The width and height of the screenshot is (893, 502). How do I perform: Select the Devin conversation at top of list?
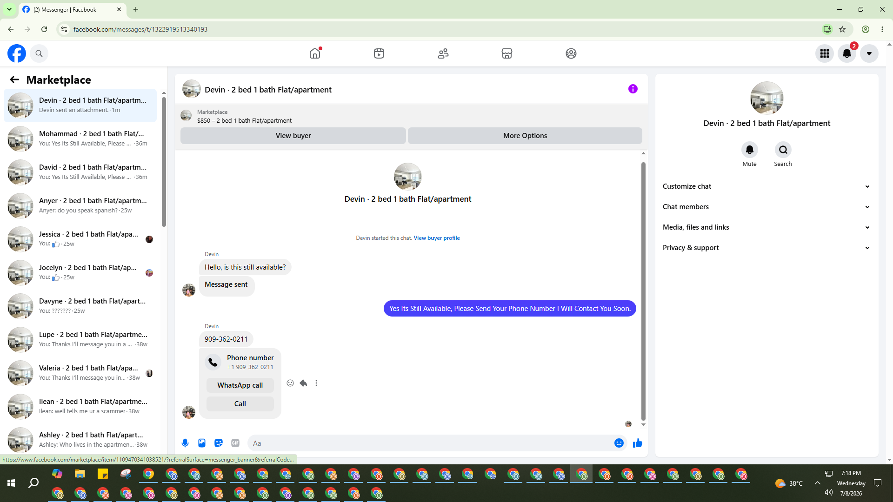pyautogui.click(x=80, y=105)
